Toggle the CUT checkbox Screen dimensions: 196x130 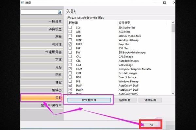70,73
